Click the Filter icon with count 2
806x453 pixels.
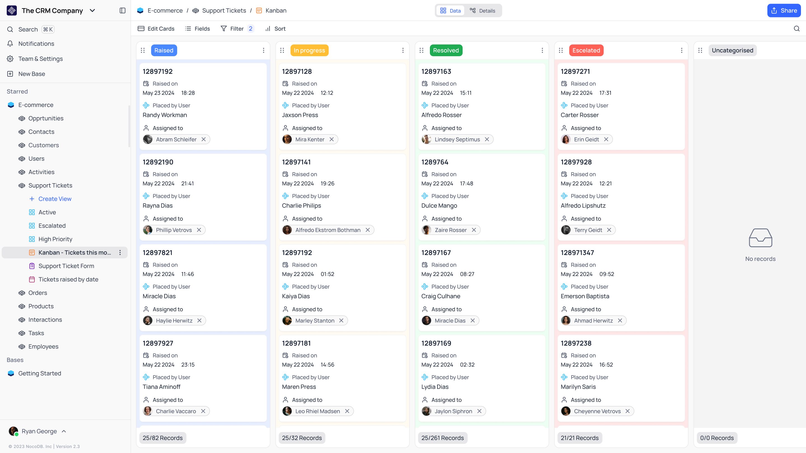point(237,29)
